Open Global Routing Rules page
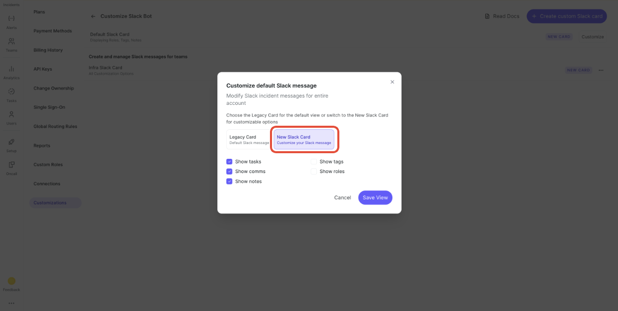618x311 pixels. coord(55,126)
